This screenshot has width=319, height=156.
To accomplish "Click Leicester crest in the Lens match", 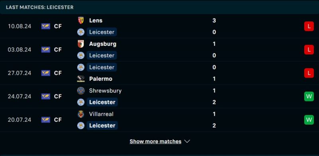I will coord(81,32).
